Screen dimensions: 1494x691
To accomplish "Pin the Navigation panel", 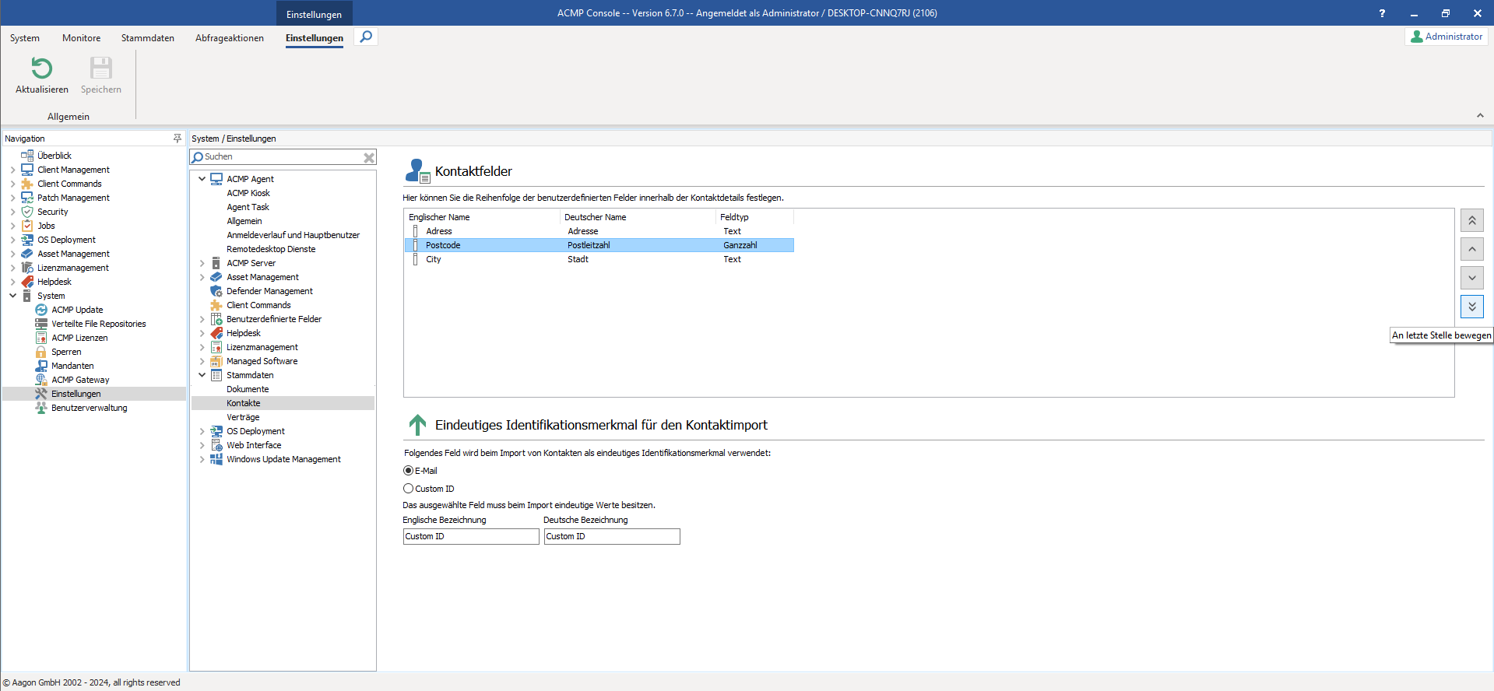I will point(178,139).
